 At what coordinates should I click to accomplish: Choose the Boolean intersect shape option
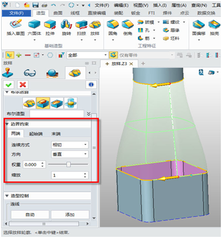tap(70, 103)
